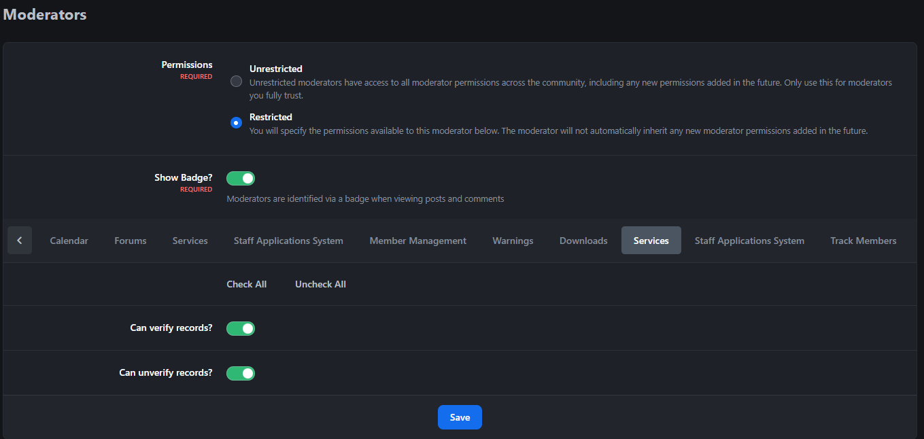Click the Moderators page heading
924x439 pixels.
point(45,14)
